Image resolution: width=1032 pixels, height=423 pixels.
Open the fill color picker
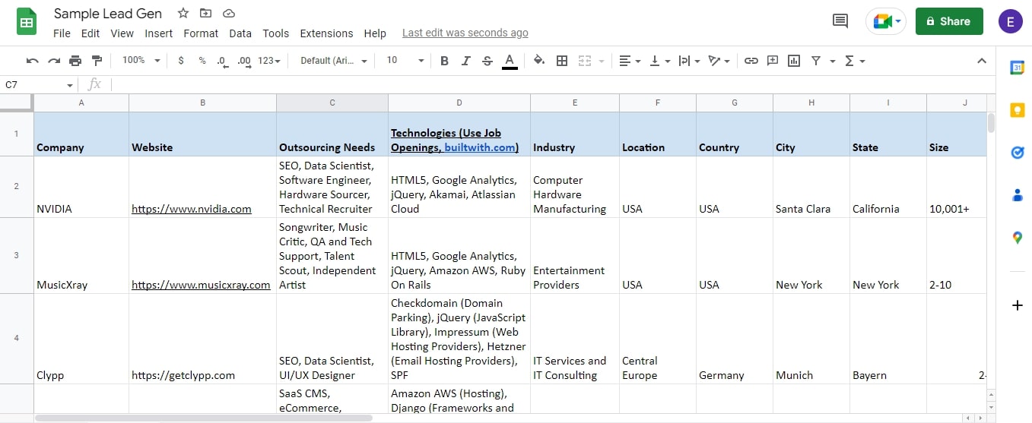pyautogui.click(x=538, y=61)
